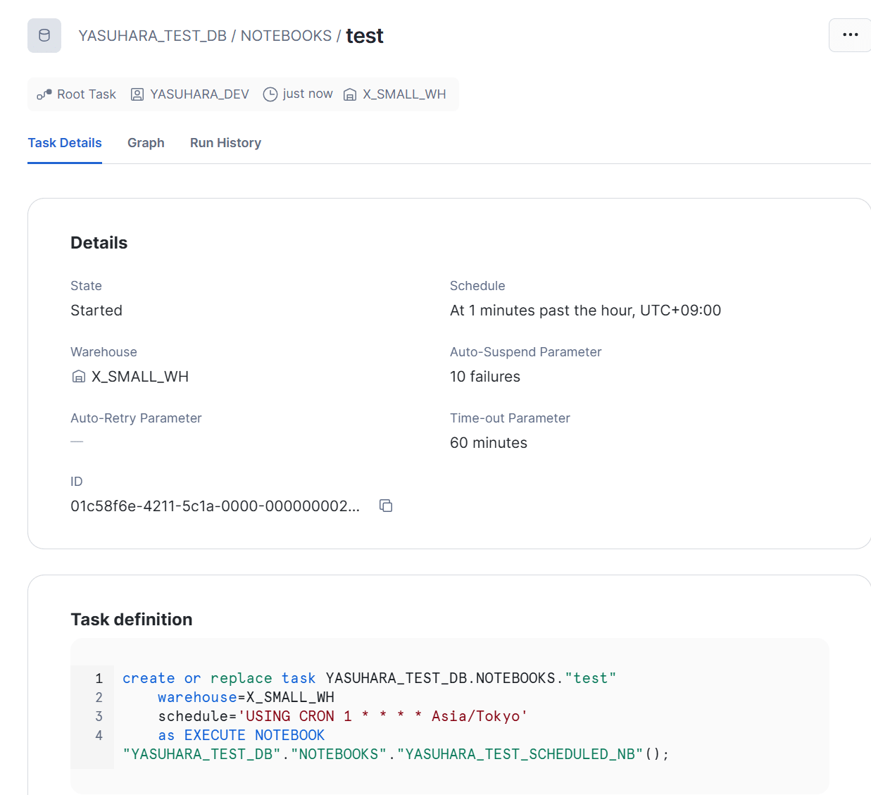871x795 pixels.
Task: Click the schedule CRON code line
Action: [x=343, y=716]
